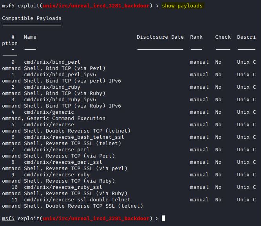Click the cmd/unix/reverse_perl payload name
This screenshot has width=261, height=226.
point(56,150)
